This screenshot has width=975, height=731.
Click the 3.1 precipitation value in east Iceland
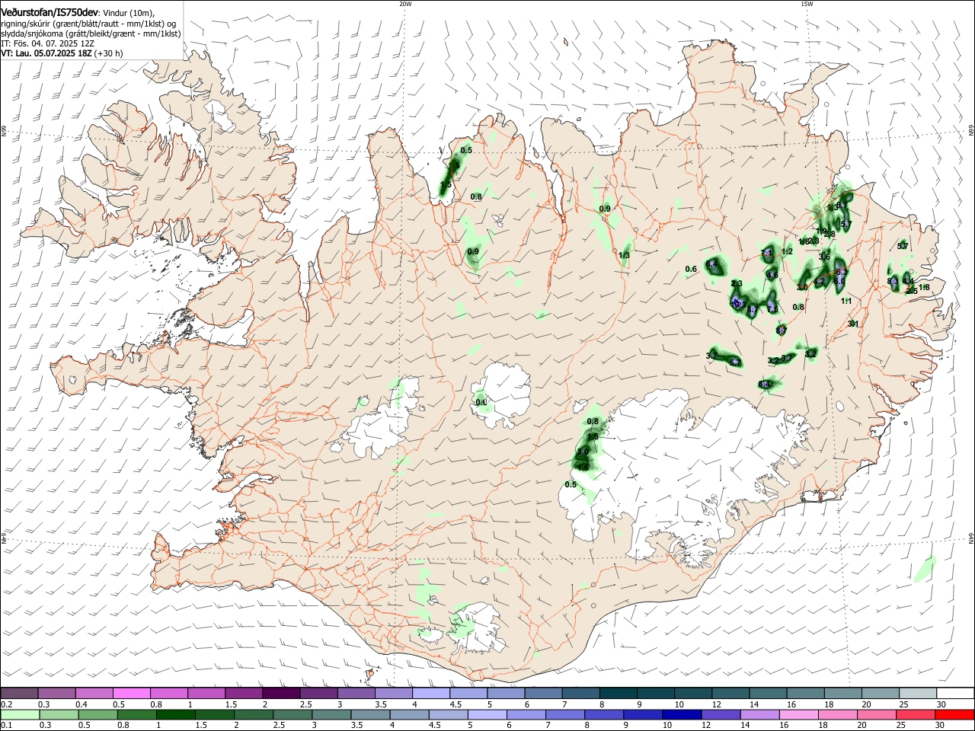(x=853, y=324)
